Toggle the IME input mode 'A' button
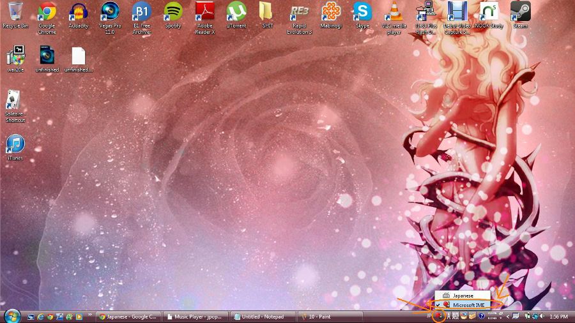 click(x=448, y=316)
